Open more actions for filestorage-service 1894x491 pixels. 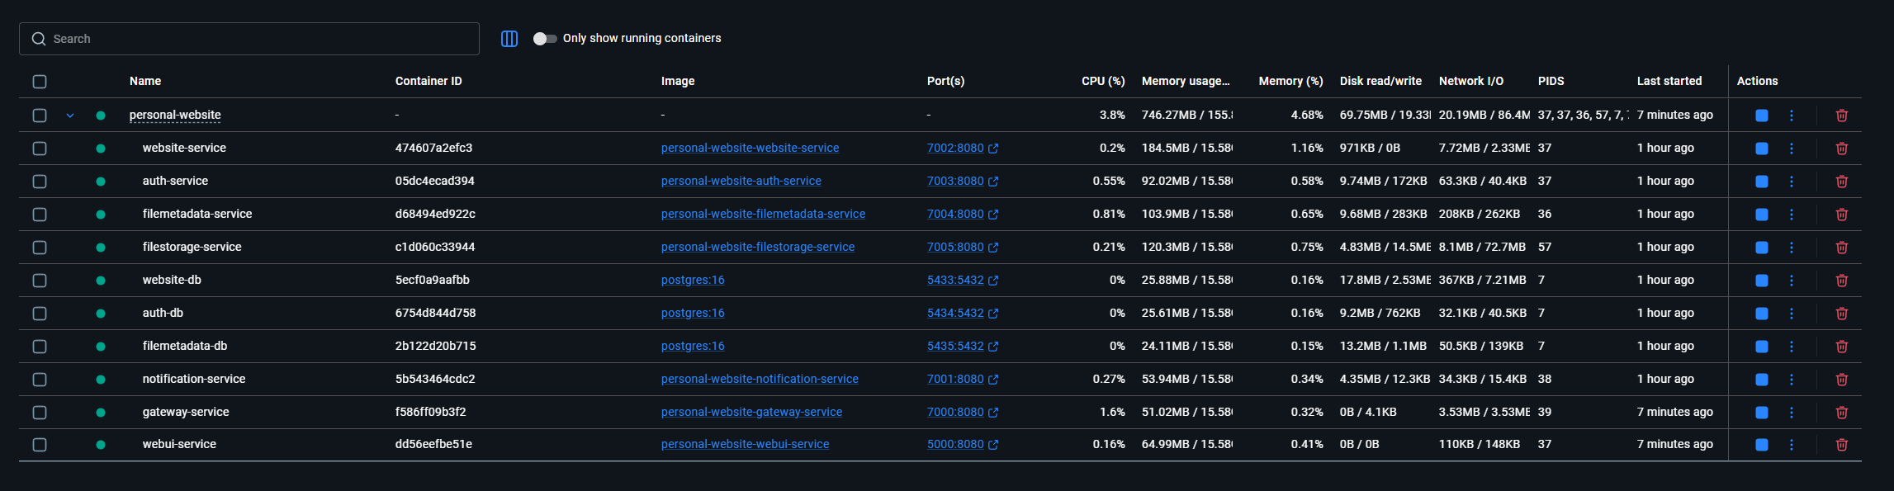1791,248
